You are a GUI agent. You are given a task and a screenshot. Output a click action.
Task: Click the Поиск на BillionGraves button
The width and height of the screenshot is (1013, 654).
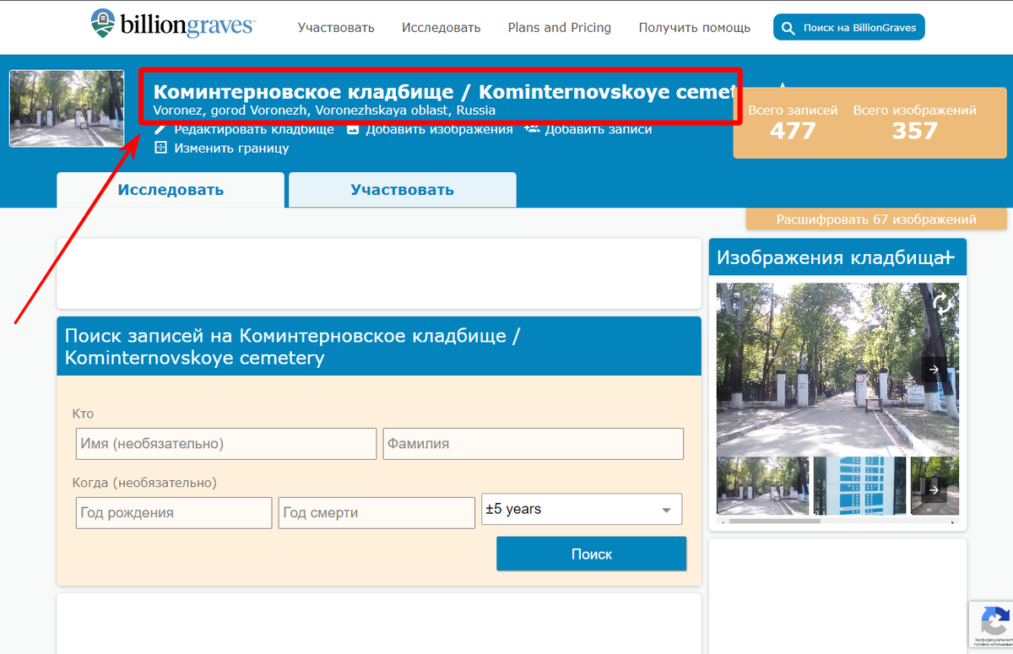pyautogui.click(x=849, y=28)
